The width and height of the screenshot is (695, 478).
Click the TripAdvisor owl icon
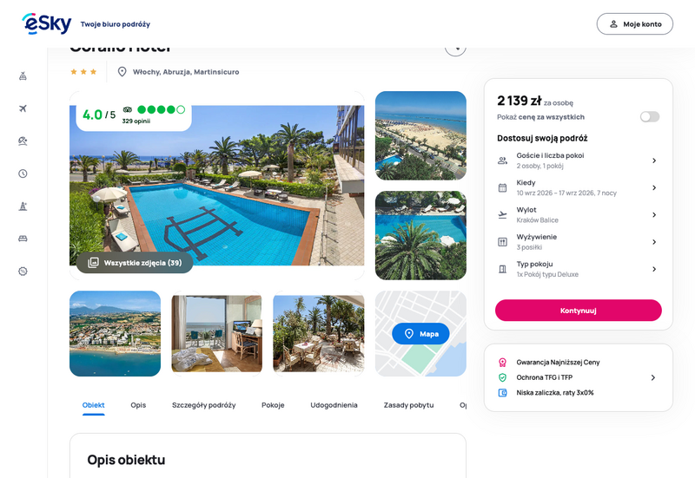128,109
